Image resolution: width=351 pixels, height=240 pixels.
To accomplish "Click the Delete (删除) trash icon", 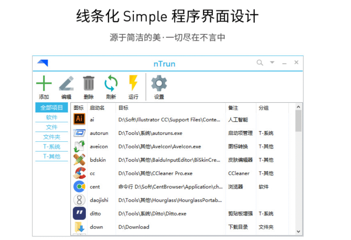I will click(89, 83).
